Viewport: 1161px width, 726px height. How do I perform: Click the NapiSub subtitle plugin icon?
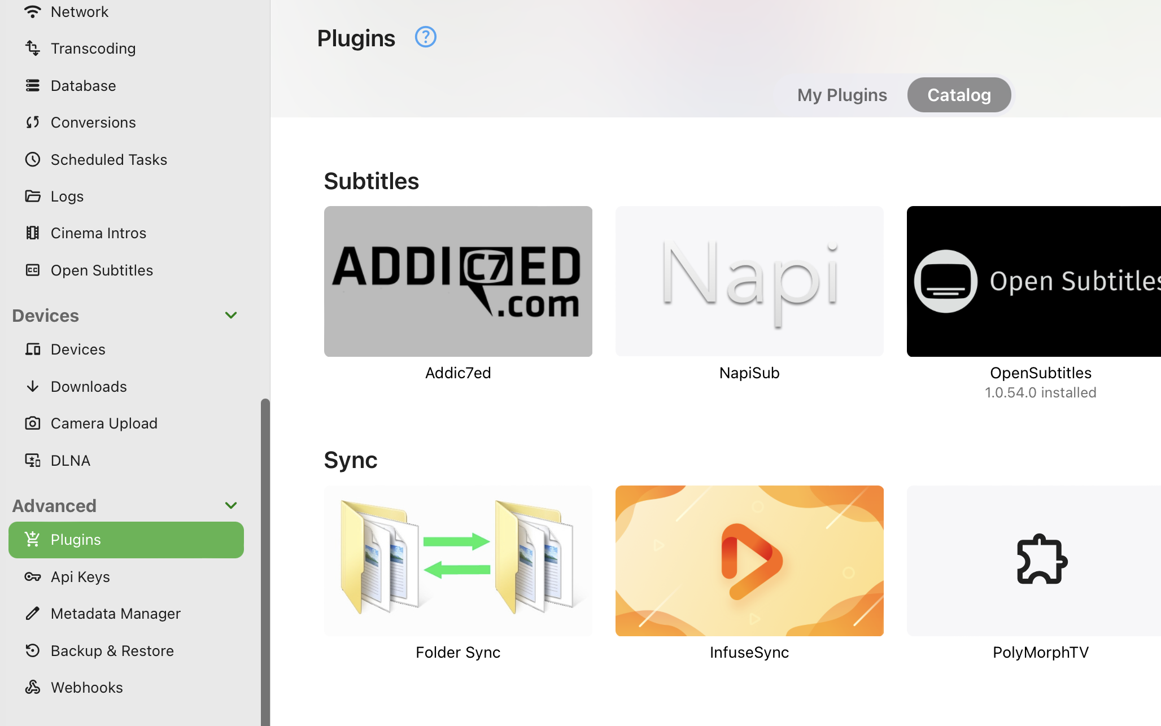click(x=749, y=281)
